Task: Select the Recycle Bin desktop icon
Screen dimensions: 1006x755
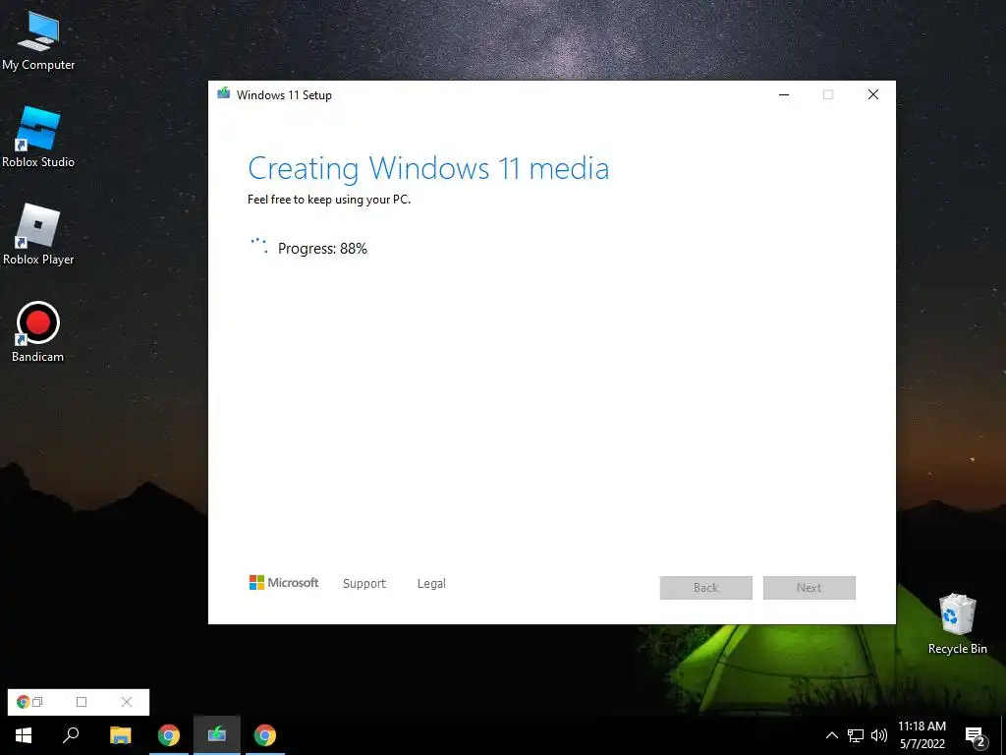Action: [x=957, y=624]
